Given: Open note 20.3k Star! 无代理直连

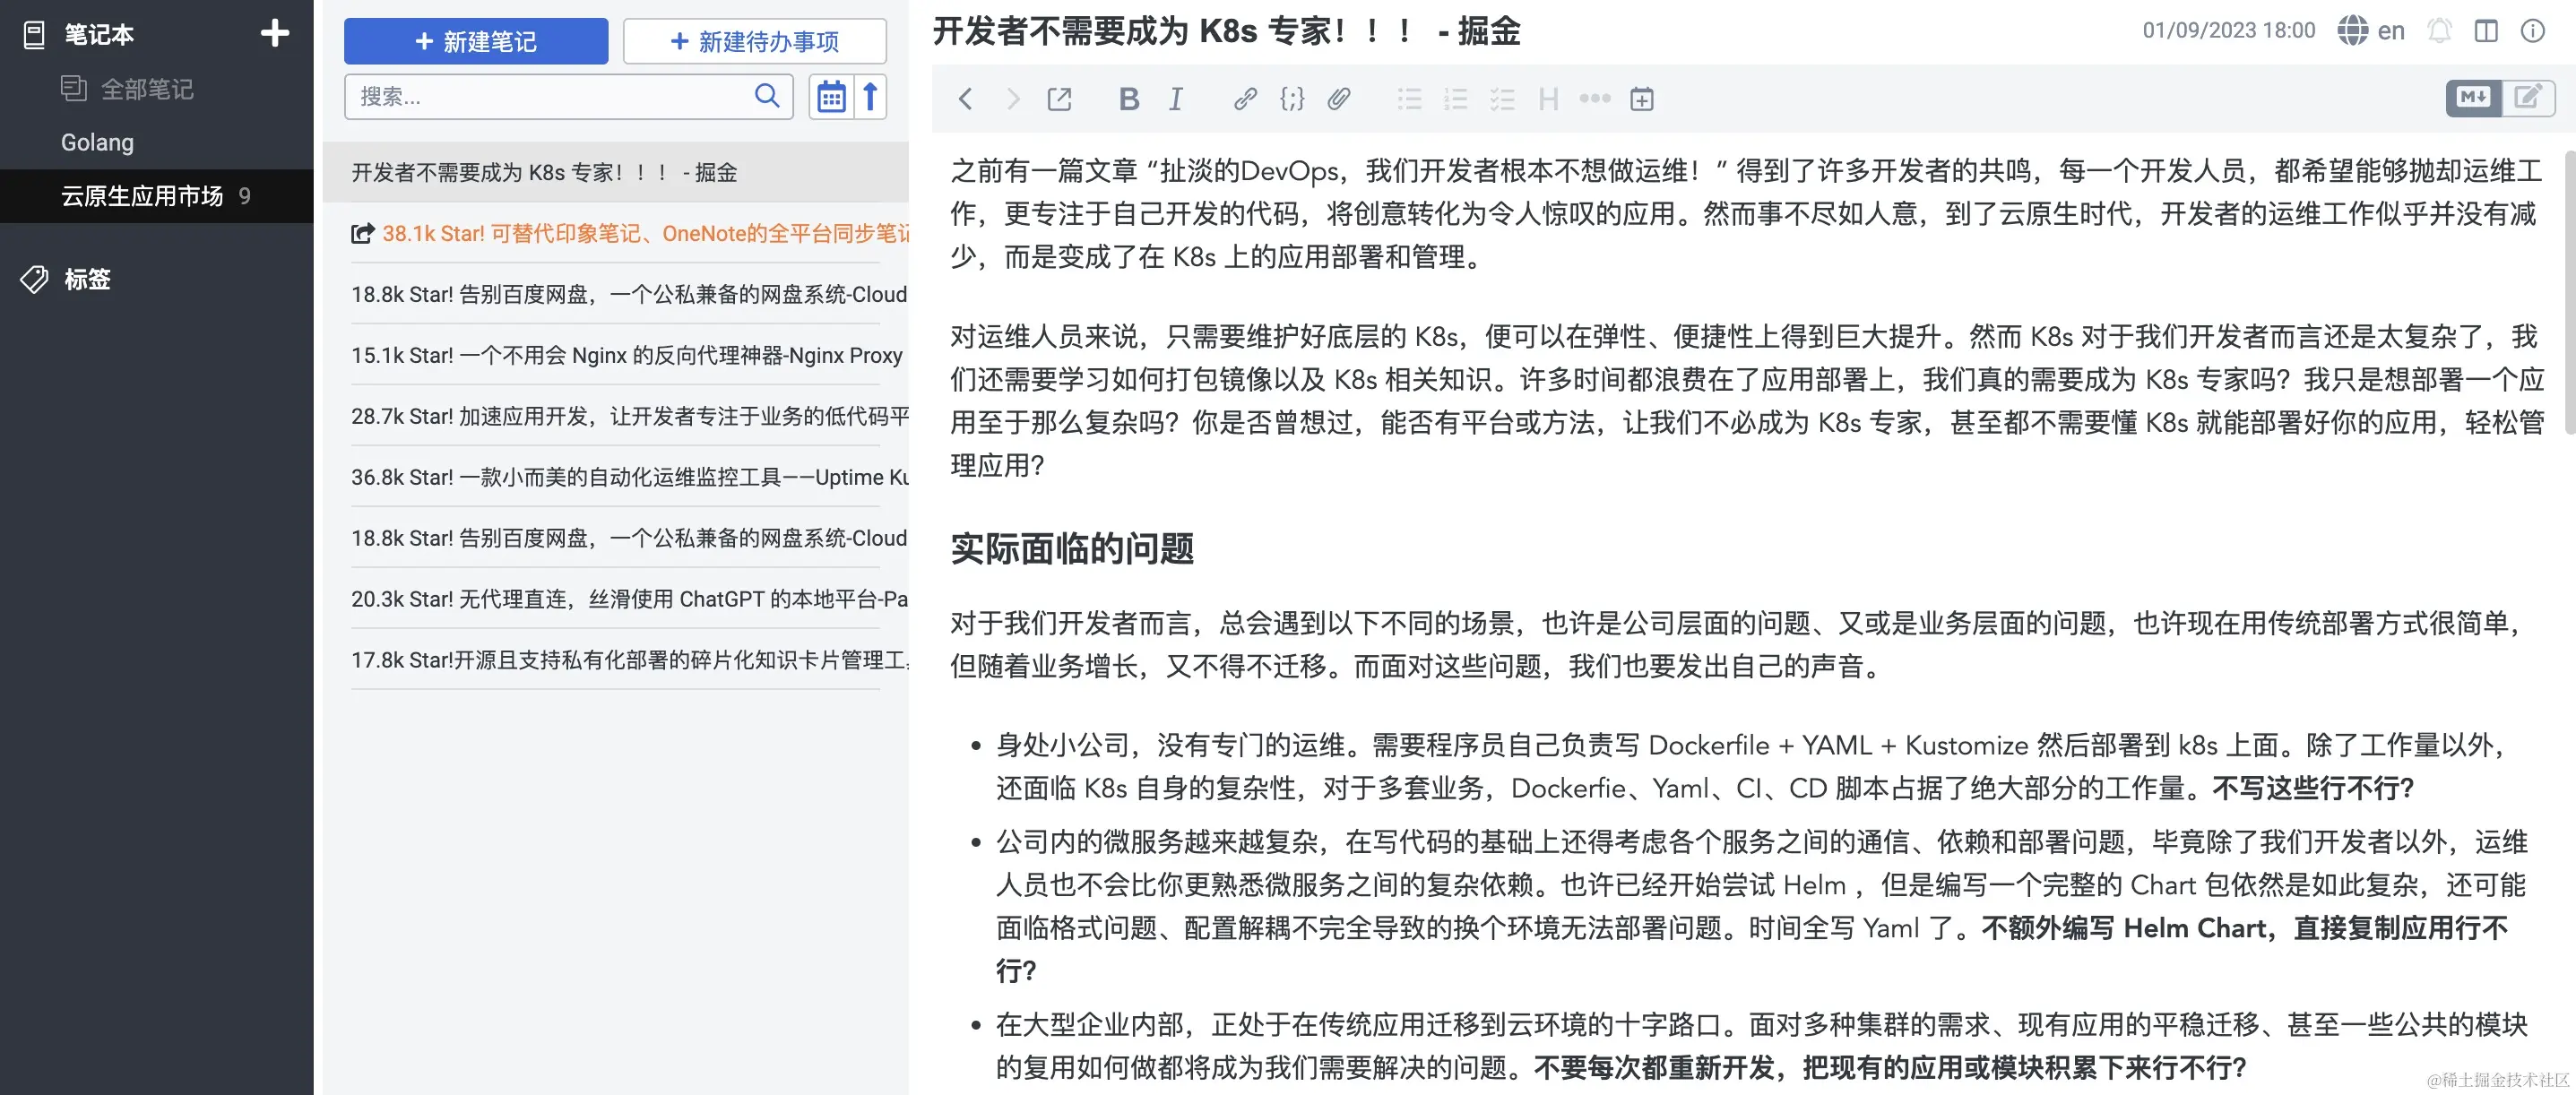Looking at the screenshot, I should click(x=615, y=599).
